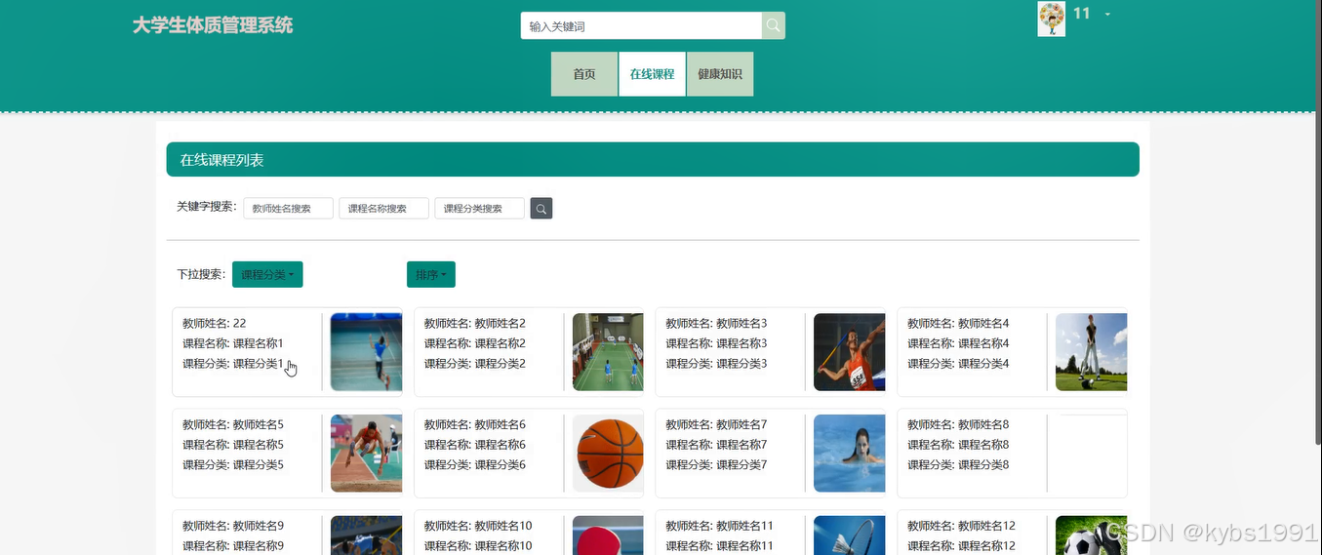The height and width of the screenshot is (555, 1322).
Task: Open the 课程名称4 golf thumbnail
Action: click(1091, 352)
